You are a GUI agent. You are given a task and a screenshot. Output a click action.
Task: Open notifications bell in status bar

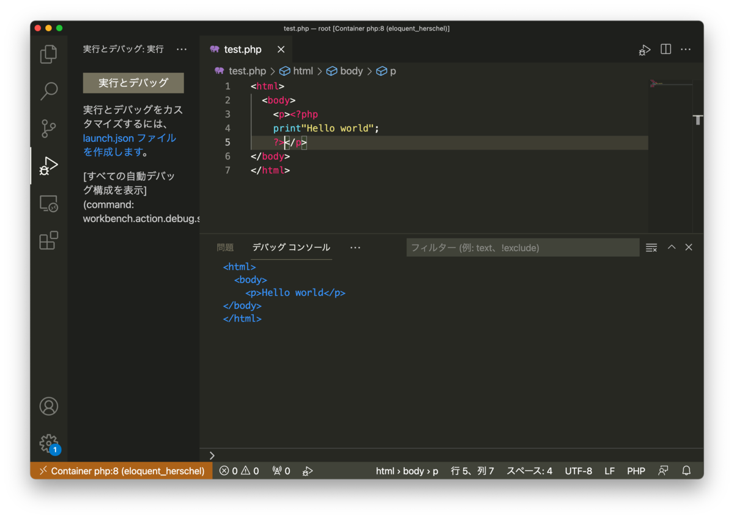(x=686, y=471)
